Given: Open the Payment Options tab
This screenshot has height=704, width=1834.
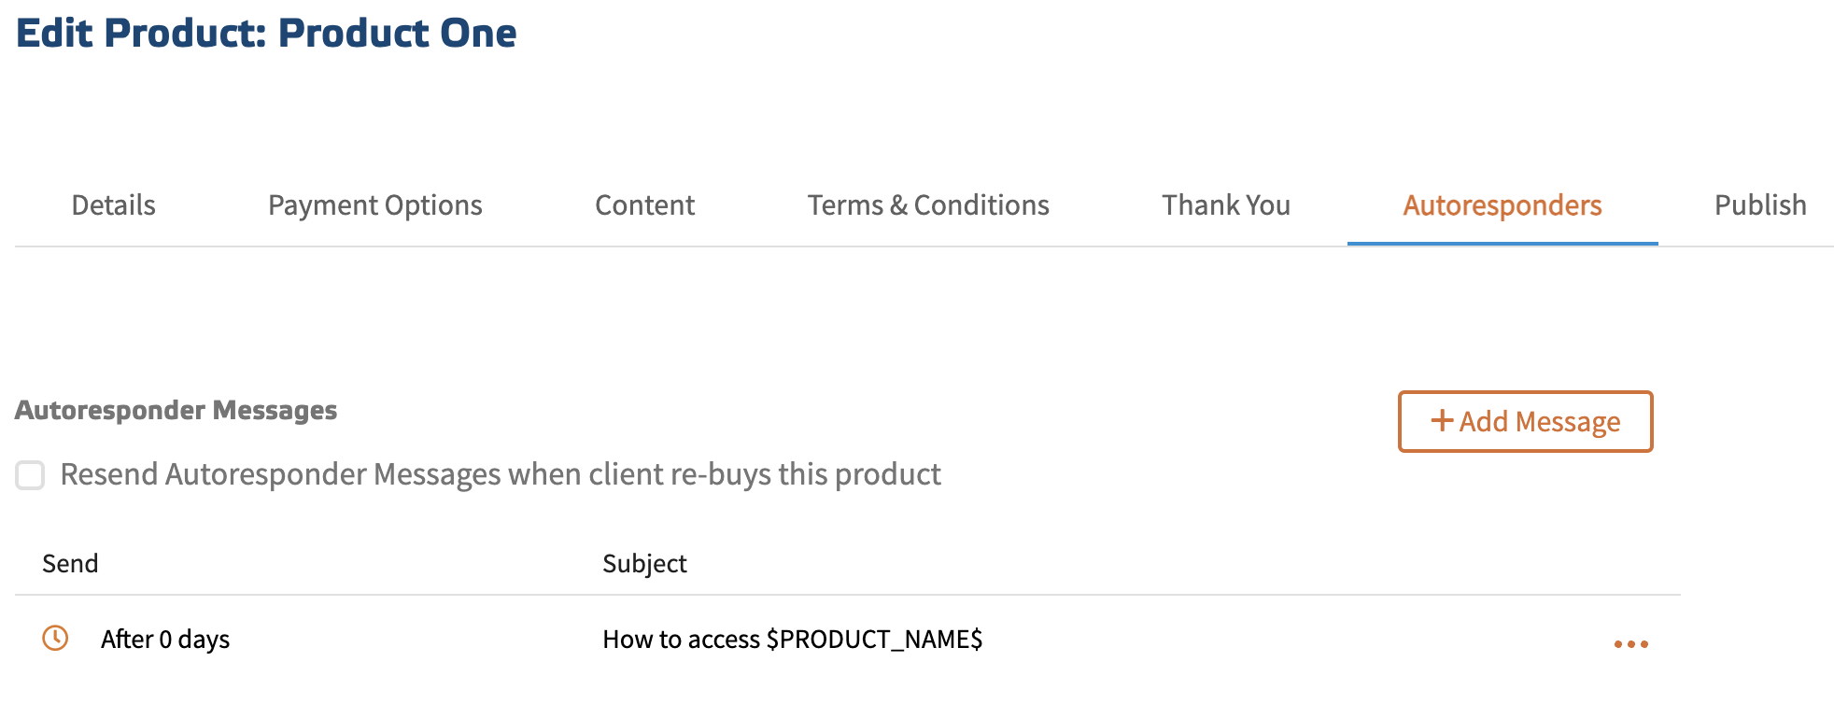Looking at the screenshot, I should point(374,205).
